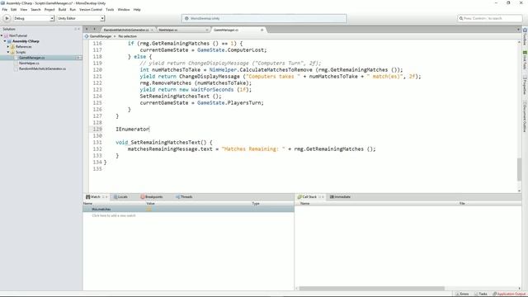Open the View menu
Image resolution: width=528 pixels, height=297 pixels.
coord(24,9)
